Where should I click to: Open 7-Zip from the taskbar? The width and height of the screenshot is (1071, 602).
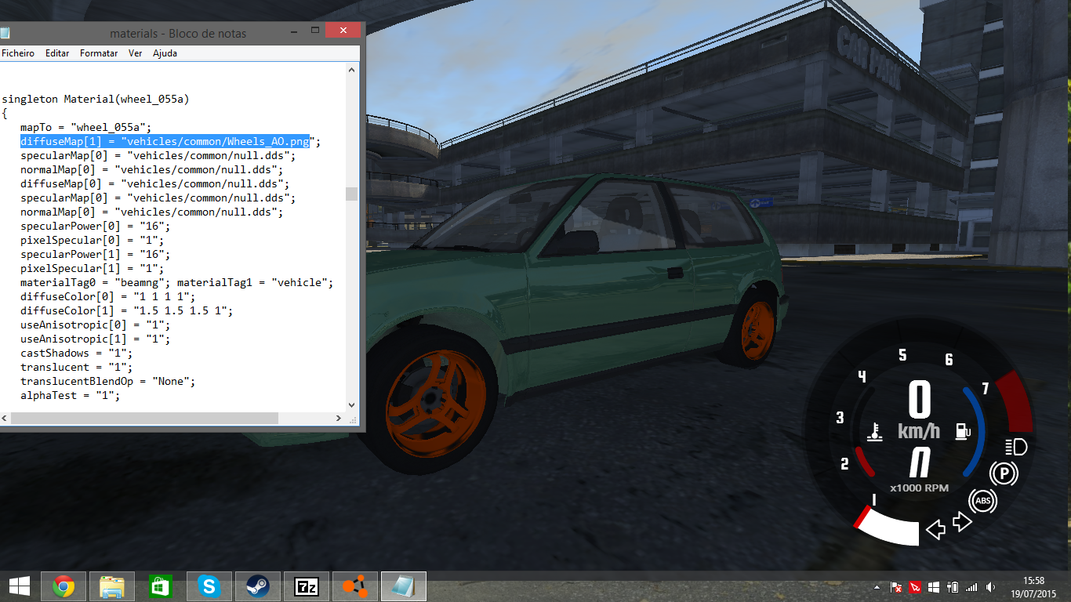point(306,586)
